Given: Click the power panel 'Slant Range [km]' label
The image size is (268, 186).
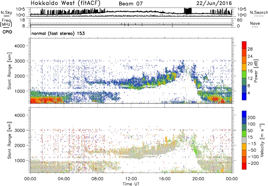Looking at the screenshot, I should [x=9, y=71].
